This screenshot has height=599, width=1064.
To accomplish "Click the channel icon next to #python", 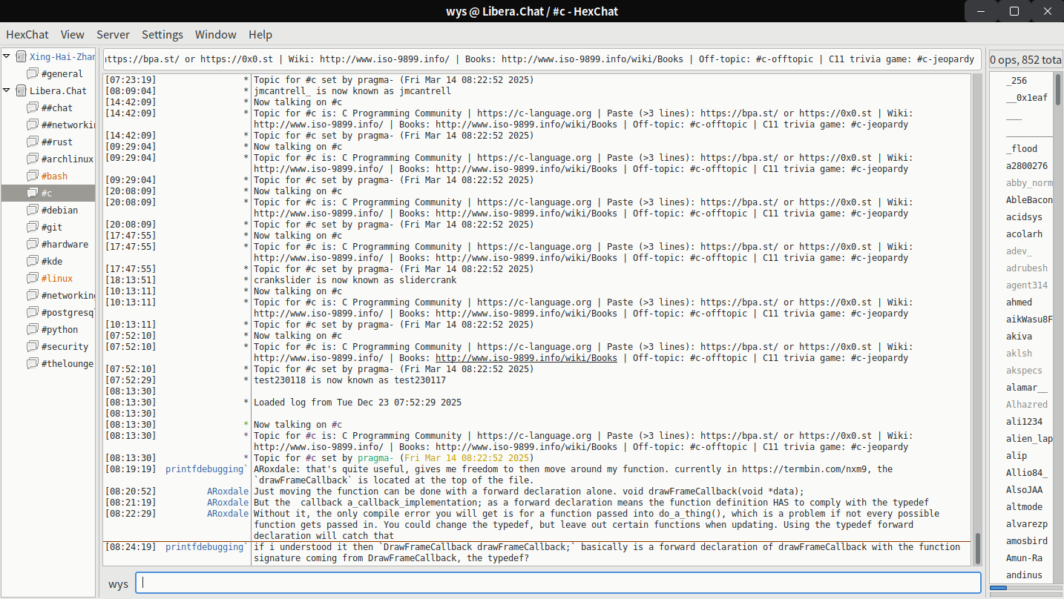I will [x=32, y=329].
